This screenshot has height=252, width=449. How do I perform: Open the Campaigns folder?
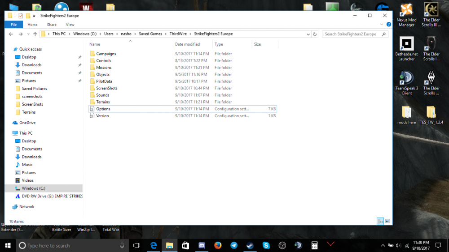point(106,54)
